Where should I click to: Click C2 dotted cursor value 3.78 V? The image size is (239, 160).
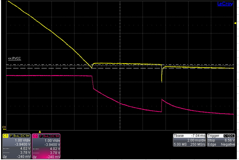[x=55, y=153]
